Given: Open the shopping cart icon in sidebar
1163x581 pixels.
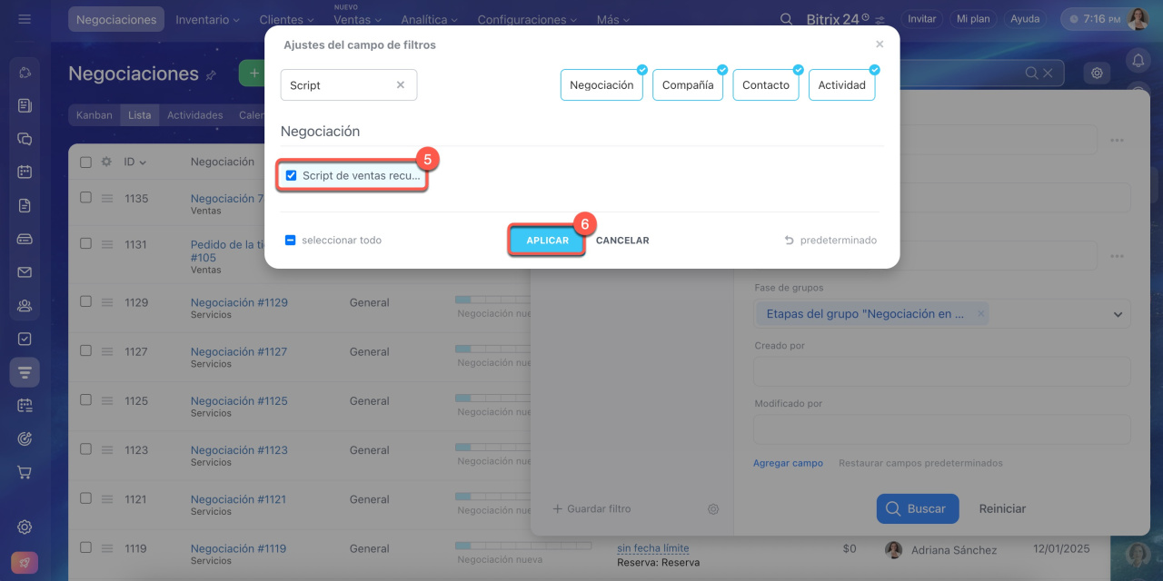Looking at the screenshot, I should (x=25, y=473).
